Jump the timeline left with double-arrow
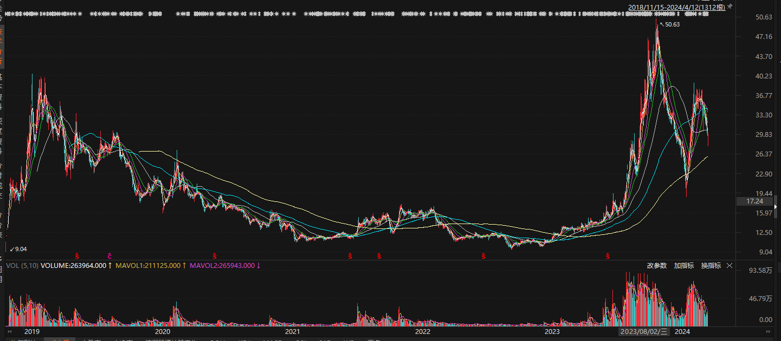Image resolution: width=781 pixels, height=341 pixels. pos(10,331)
